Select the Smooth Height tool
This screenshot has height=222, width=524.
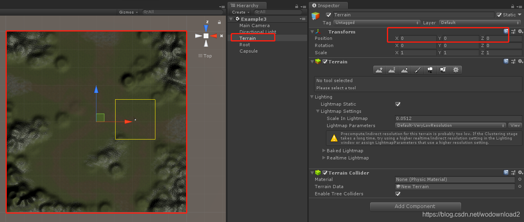coord(405,70)
